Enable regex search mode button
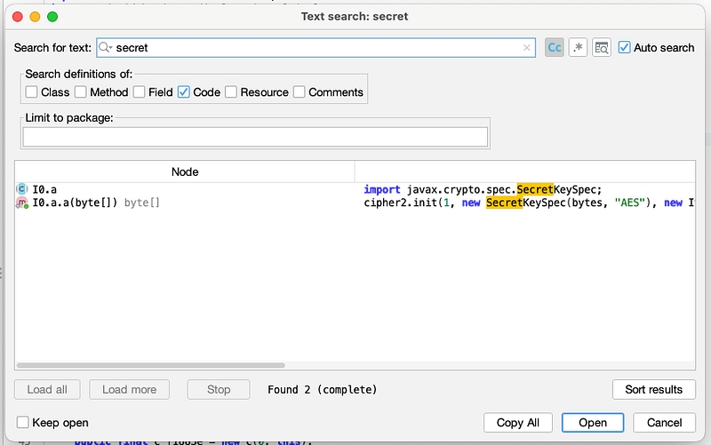711x445 pixels. click(578, 48)
